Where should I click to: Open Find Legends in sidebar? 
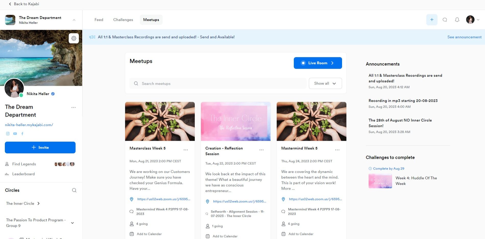click(x=24, y=164)
